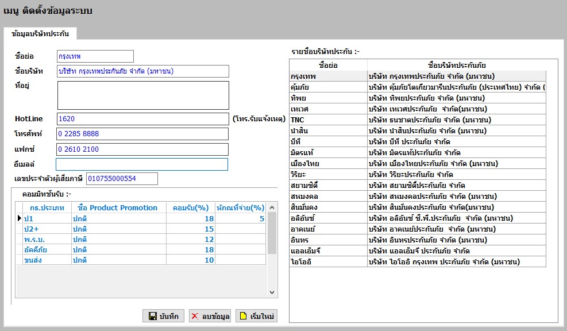
Task: Click inside the ที่อยู่ address box
Action: [x=143, y=95]
